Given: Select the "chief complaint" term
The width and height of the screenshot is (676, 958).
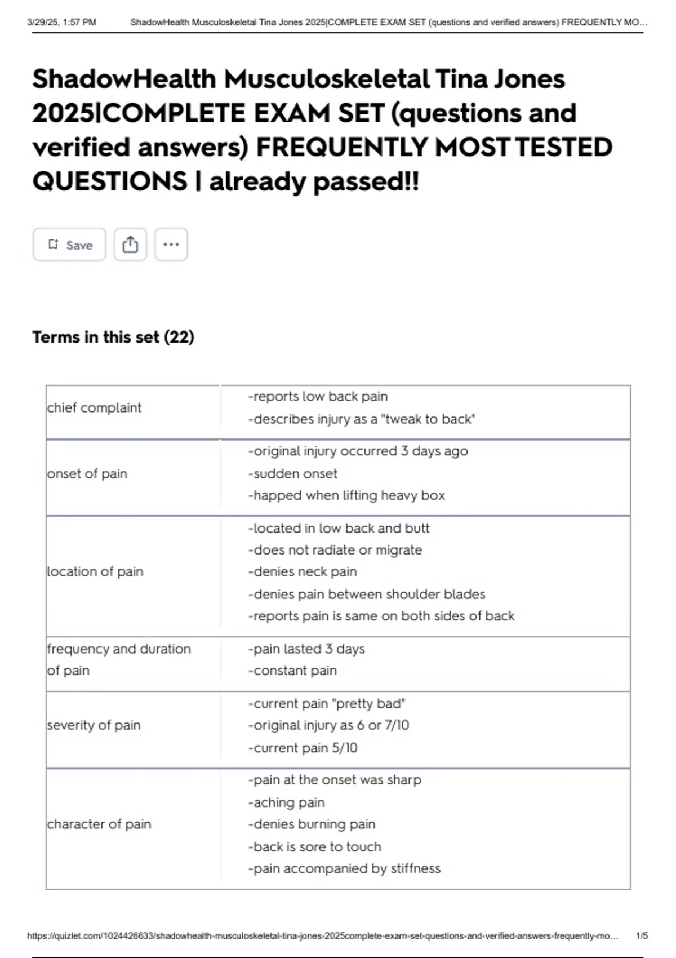Looking at the screenshot, I should (x=94, y=407).
